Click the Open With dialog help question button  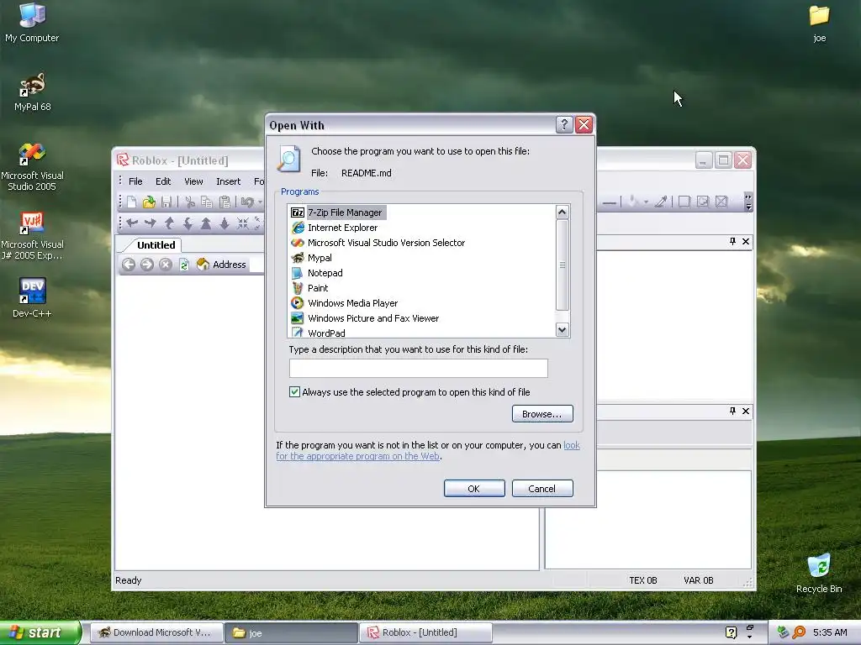click(x=564, y=125)
